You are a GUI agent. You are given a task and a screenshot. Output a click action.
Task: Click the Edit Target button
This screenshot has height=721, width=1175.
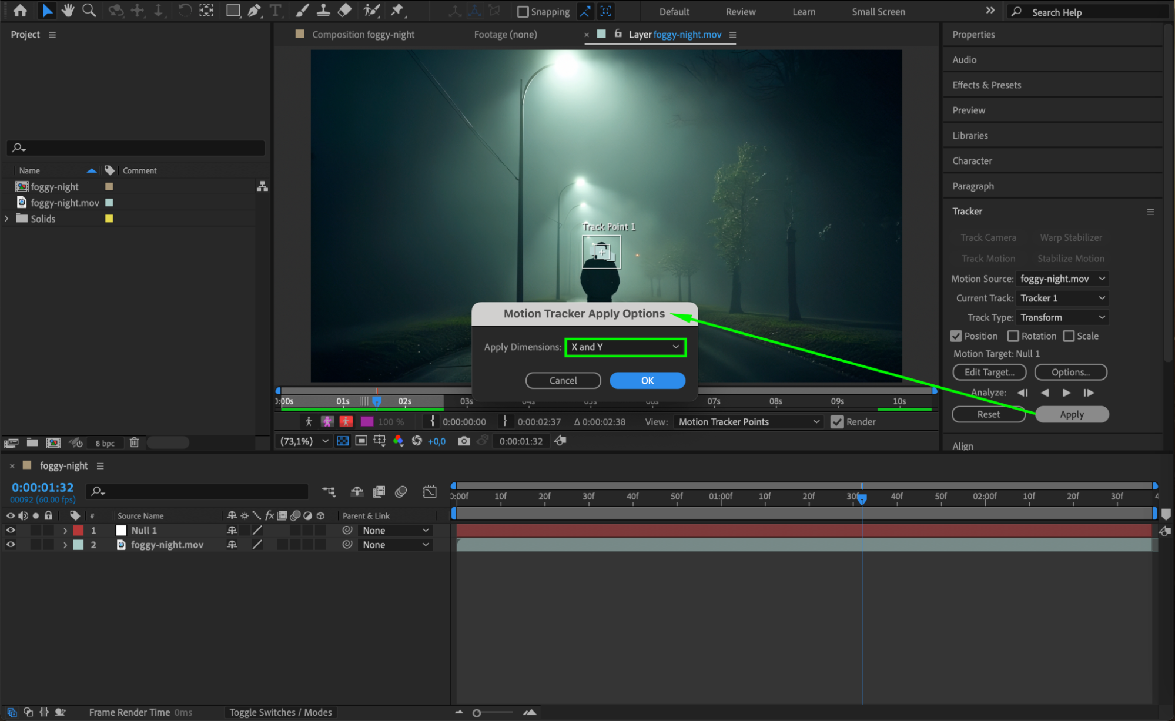[x=989, y=372]
